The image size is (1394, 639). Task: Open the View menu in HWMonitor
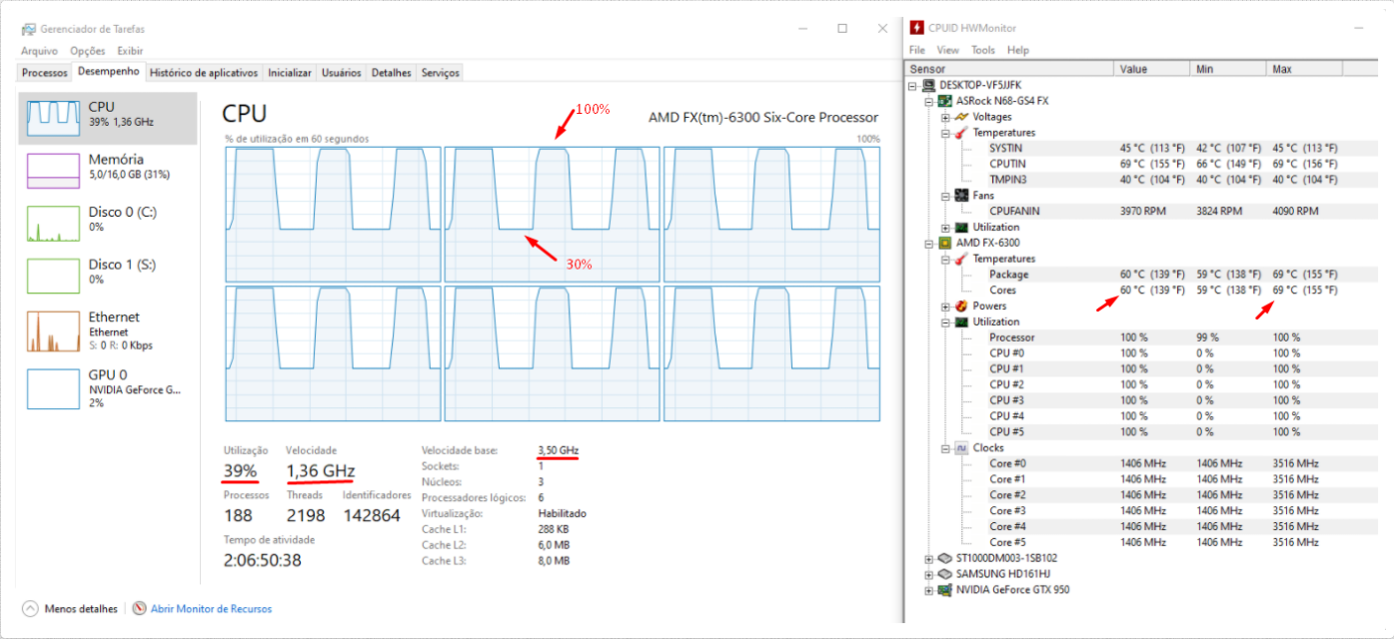tap(948, 50)
